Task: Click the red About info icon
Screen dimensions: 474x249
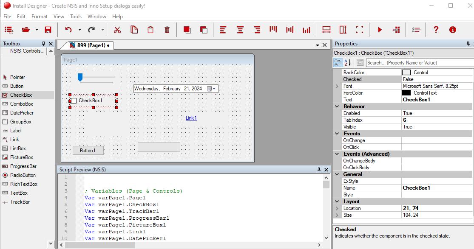Action: pos(453,30)
